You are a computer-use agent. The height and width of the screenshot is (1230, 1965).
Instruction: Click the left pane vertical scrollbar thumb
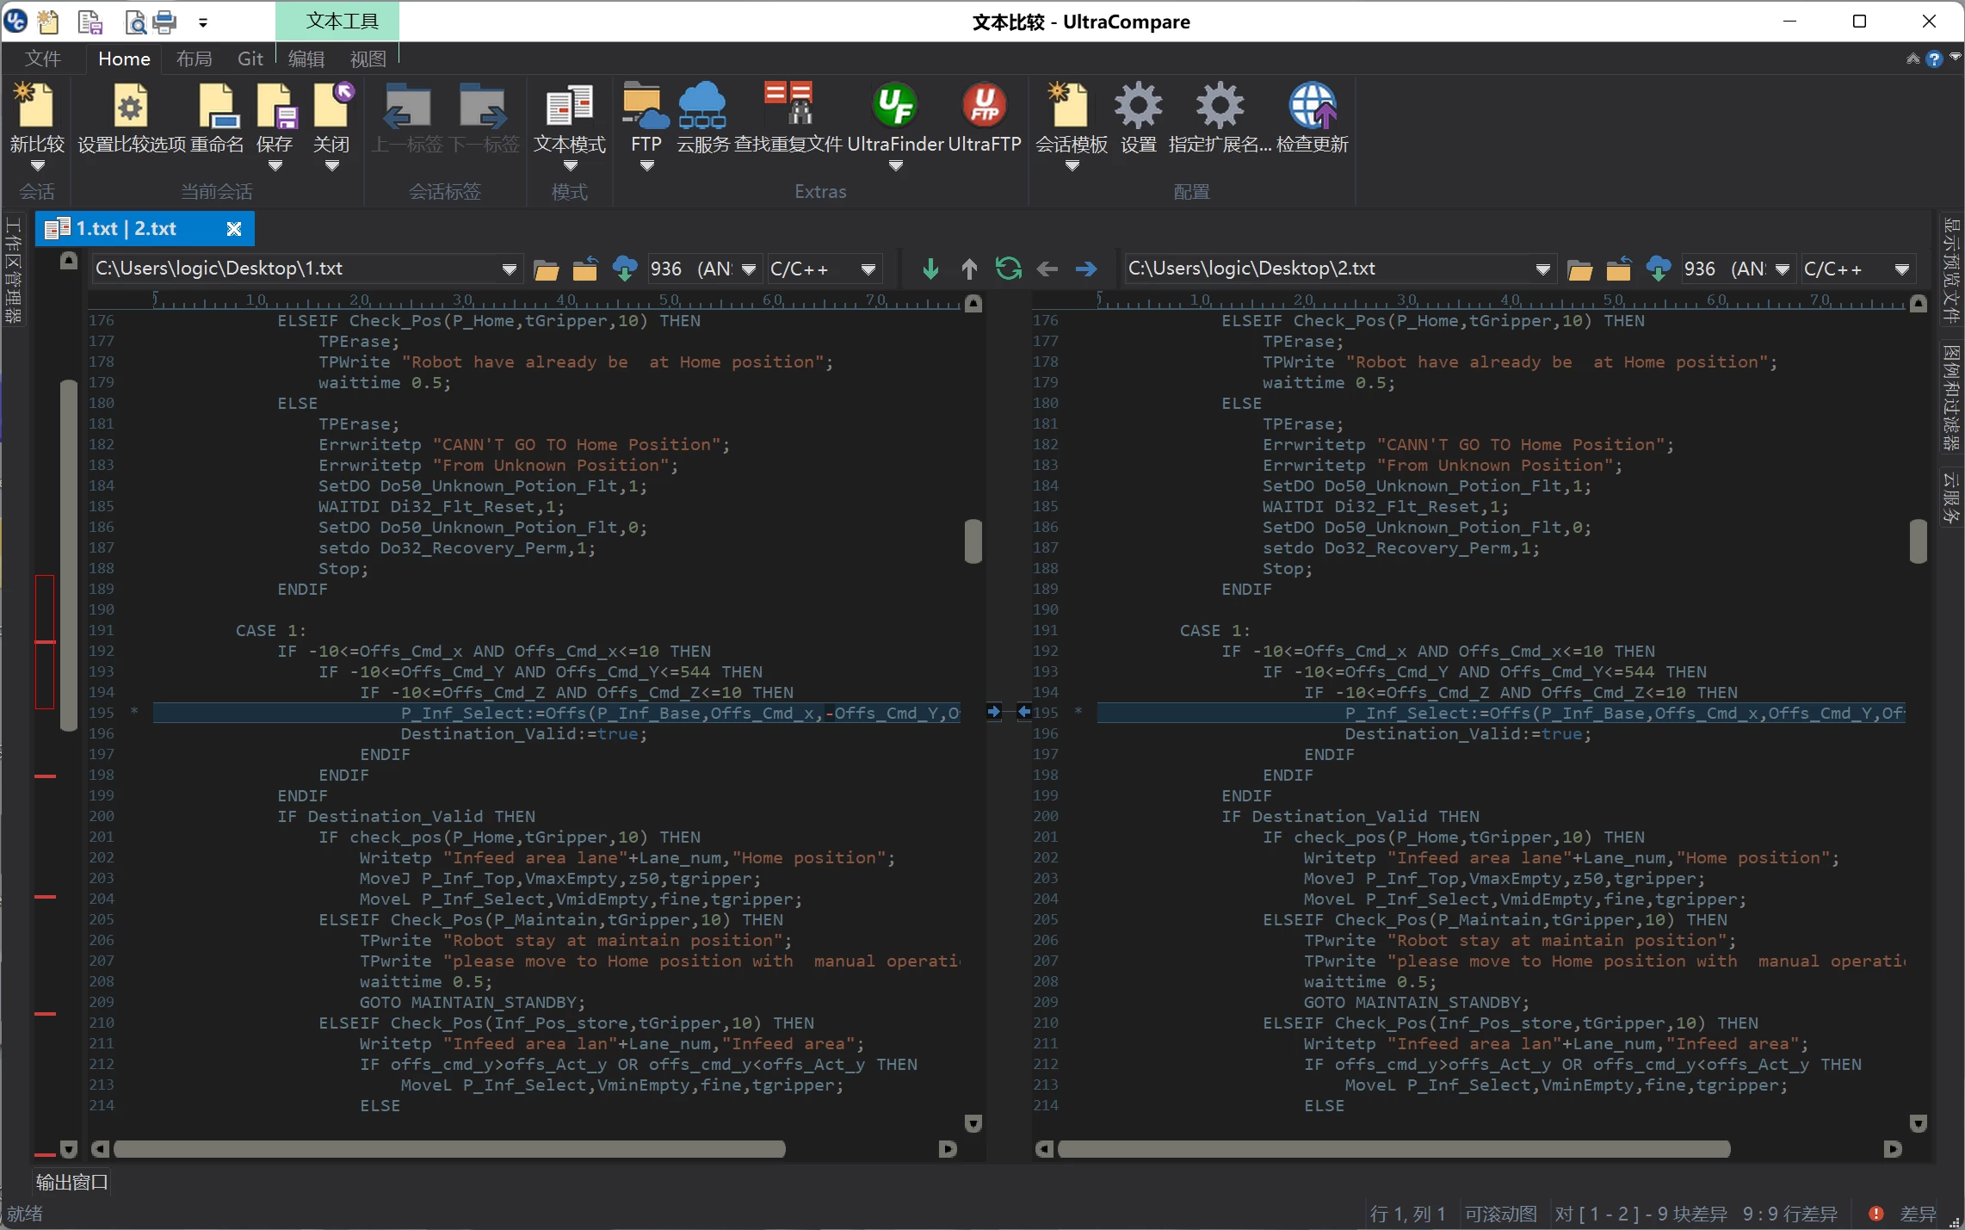973,541
